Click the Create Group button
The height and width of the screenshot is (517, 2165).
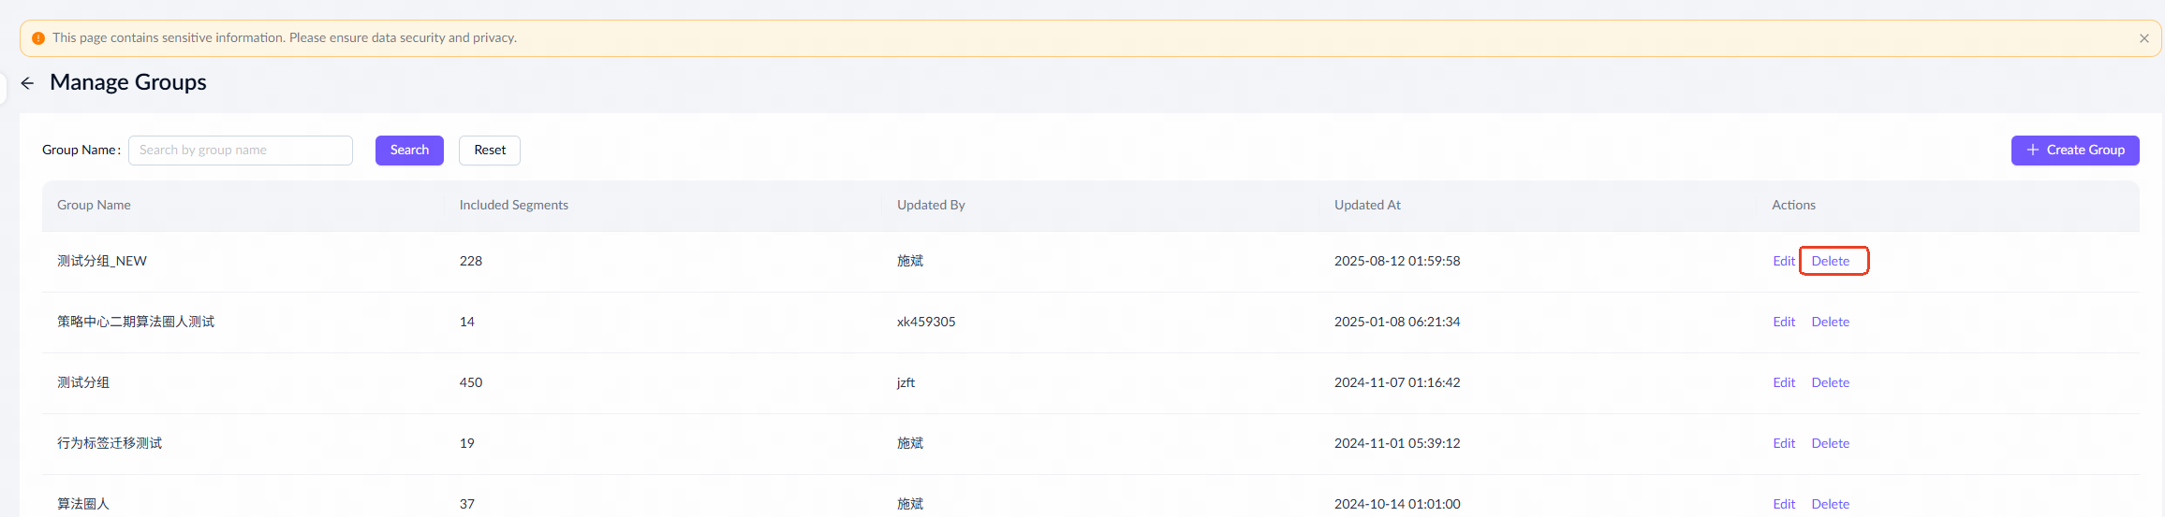point(2074,151)
